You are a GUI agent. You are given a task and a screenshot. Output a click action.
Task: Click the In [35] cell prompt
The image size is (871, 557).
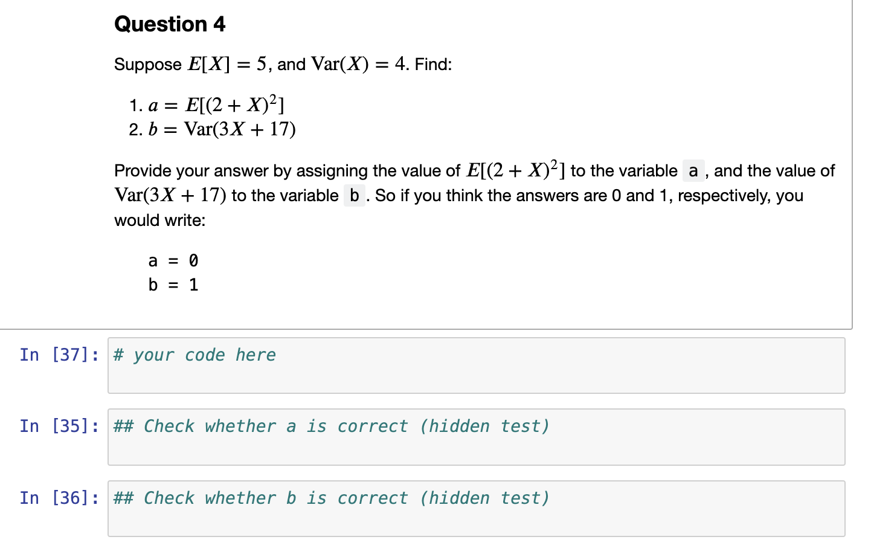(59, 426)
